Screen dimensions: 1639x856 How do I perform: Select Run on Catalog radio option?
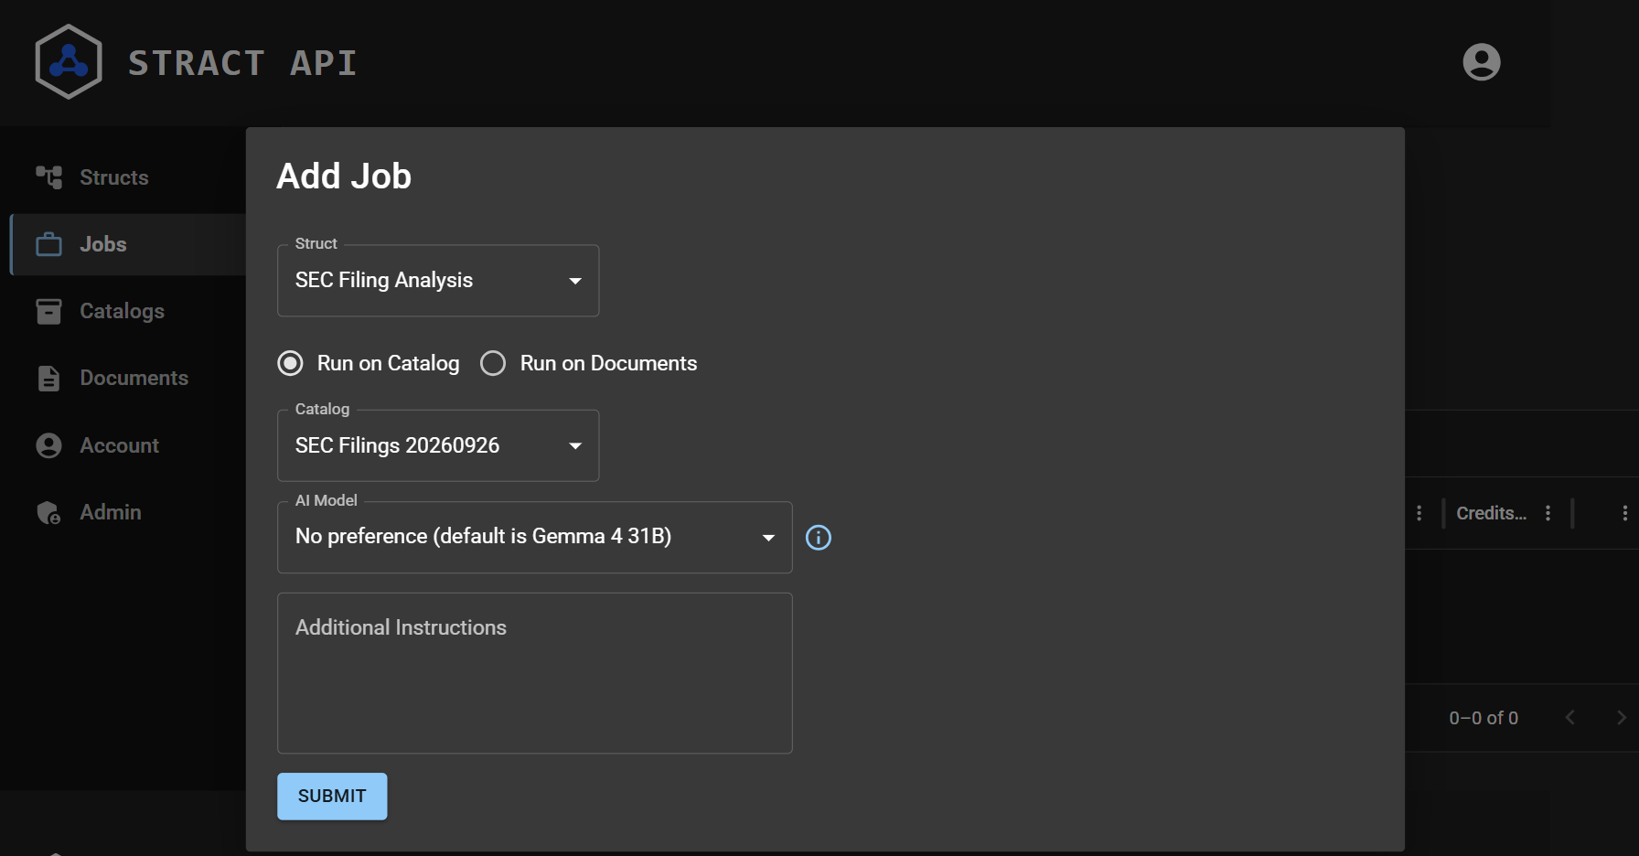point(290,363)
